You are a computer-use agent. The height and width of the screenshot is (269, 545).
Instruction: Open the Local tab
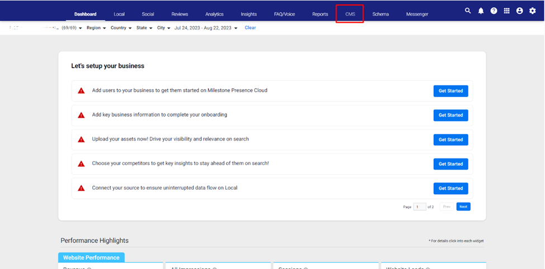point(119,14)
